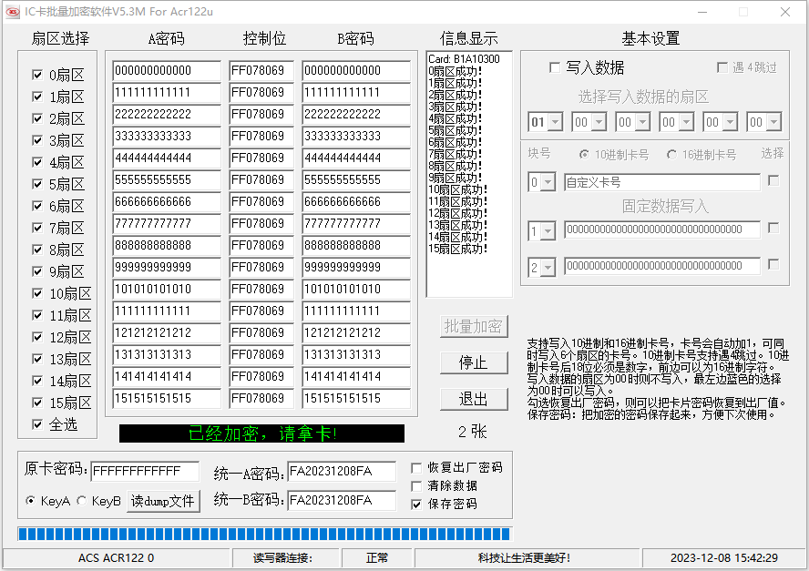Toggle the 10扇区 sector checkbox
Image resolution: width=809 pixels, height=571 pixels.
point(37,293)
